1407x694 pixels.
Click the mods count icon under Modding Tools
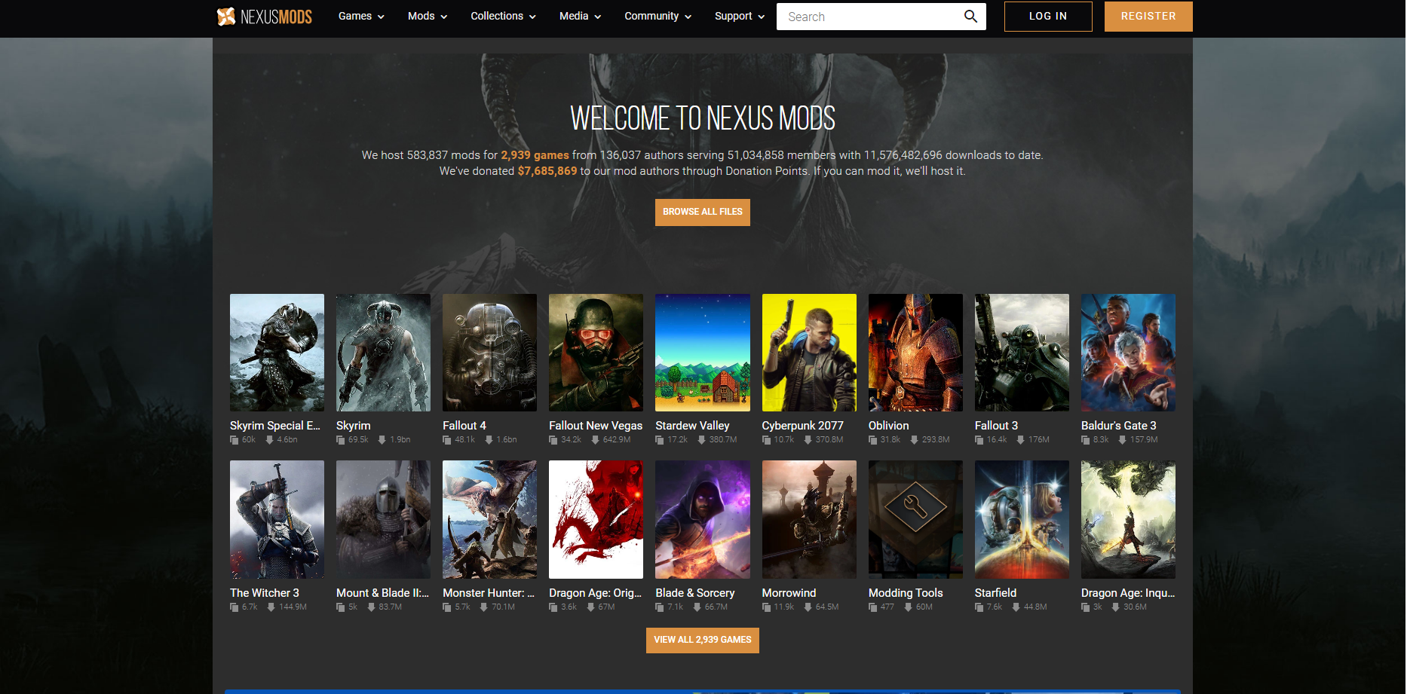pyautogui.click(x=873, y=607)
